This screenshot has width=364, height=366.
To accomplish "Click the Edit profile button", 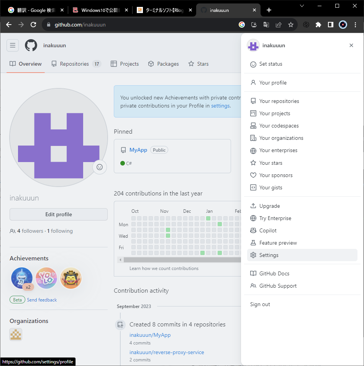I will tap(58, 214).
